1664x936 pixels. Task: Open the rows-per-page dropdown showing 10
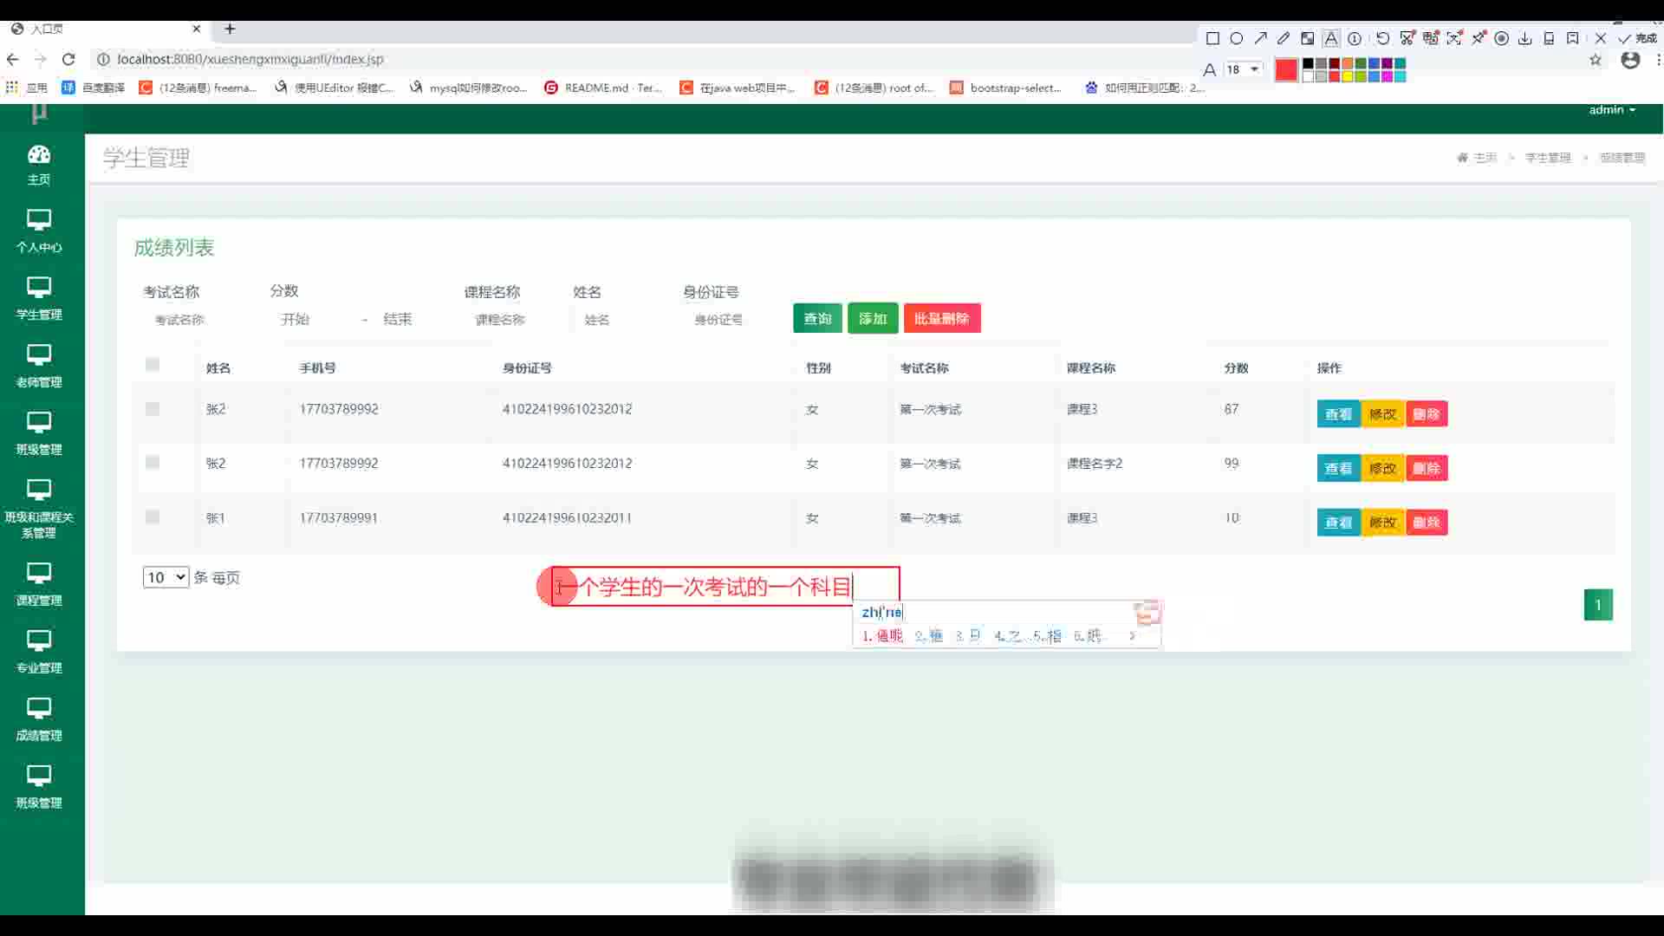pyautogui.click(x=166, y=577)
